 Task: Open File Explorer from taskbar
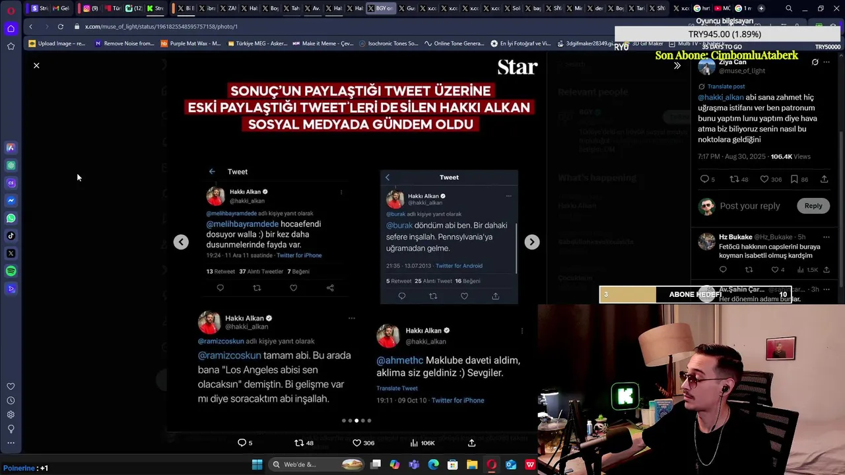(472, 464)
